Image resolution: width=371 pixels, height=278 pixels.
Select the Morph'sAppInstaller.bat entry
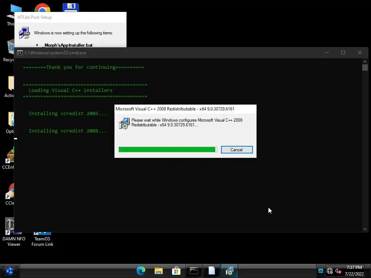tap(68, 45)
